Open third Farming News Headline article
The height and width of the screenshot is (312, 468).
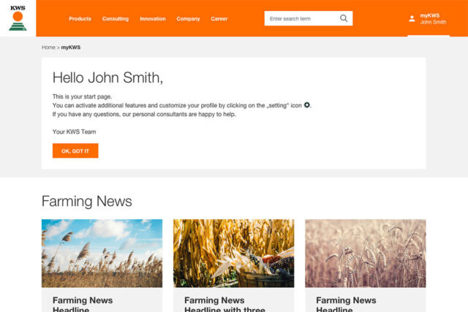346,303
